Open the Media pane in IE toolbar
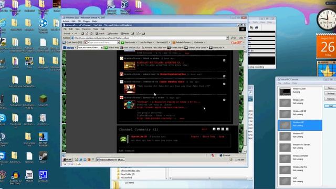 [125, 34]
